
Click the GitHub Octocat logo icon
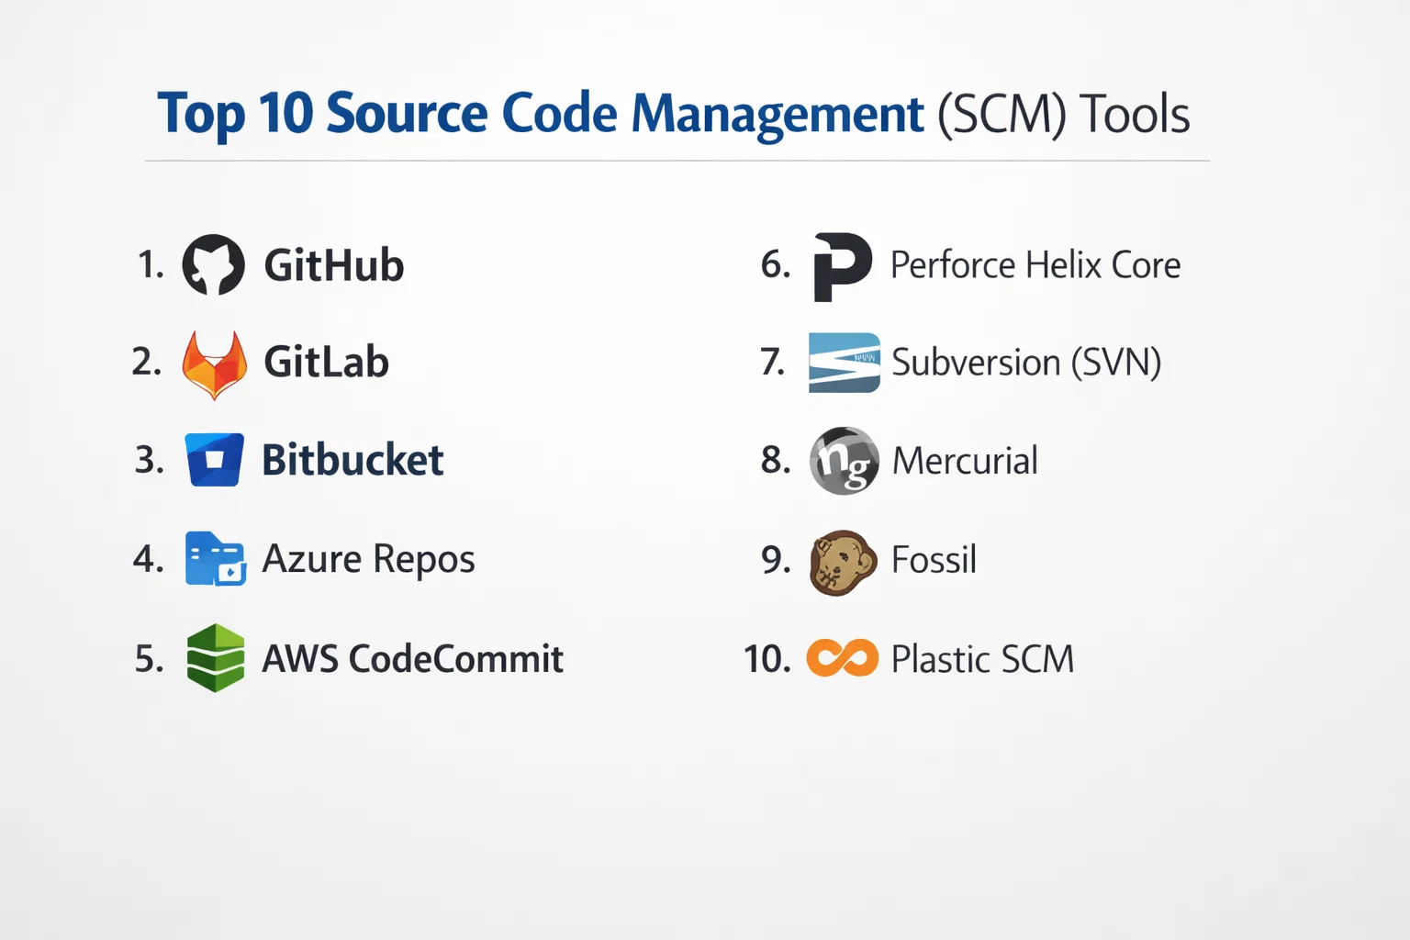(213, 265)
